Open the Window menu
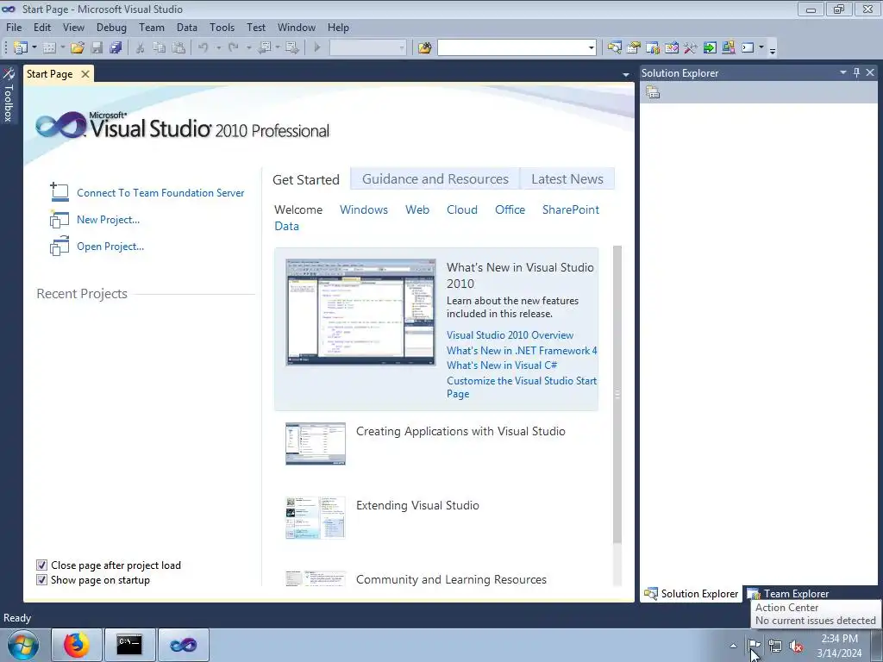Image resolution: width=883 pixels, height=662 pixels. point(297,27)
